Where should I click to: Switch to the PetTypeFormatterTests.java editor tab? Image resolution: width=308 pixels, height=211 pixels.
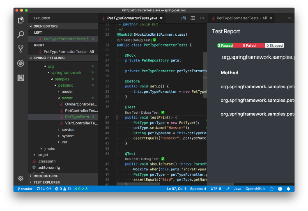(x=132, y=18)
